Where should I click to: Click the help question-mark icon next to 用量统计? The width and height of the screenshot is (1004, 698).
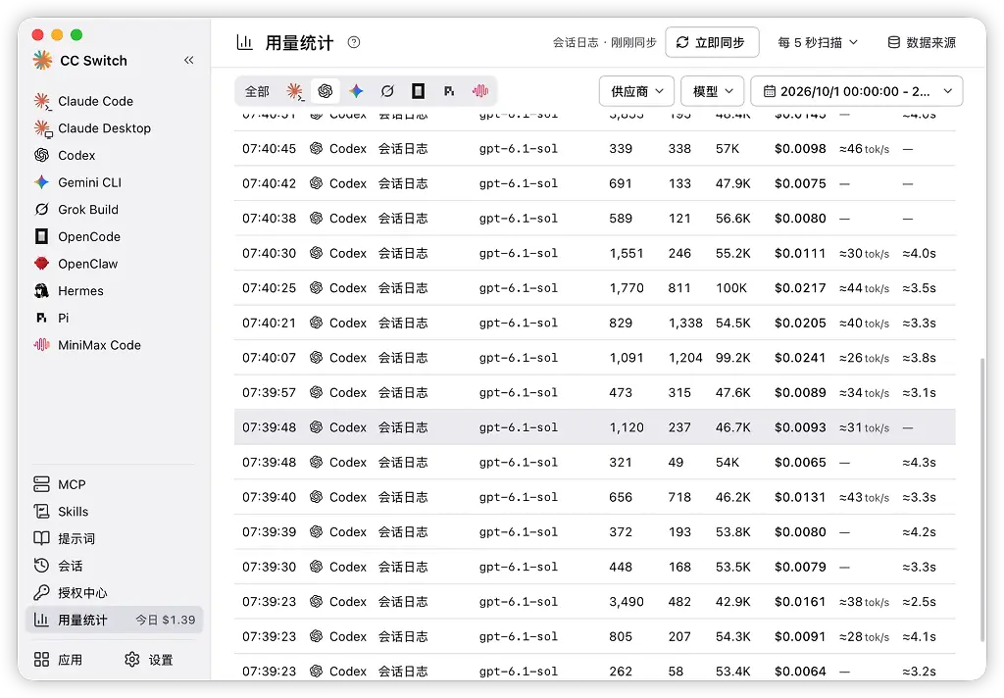tap(353, 42)
